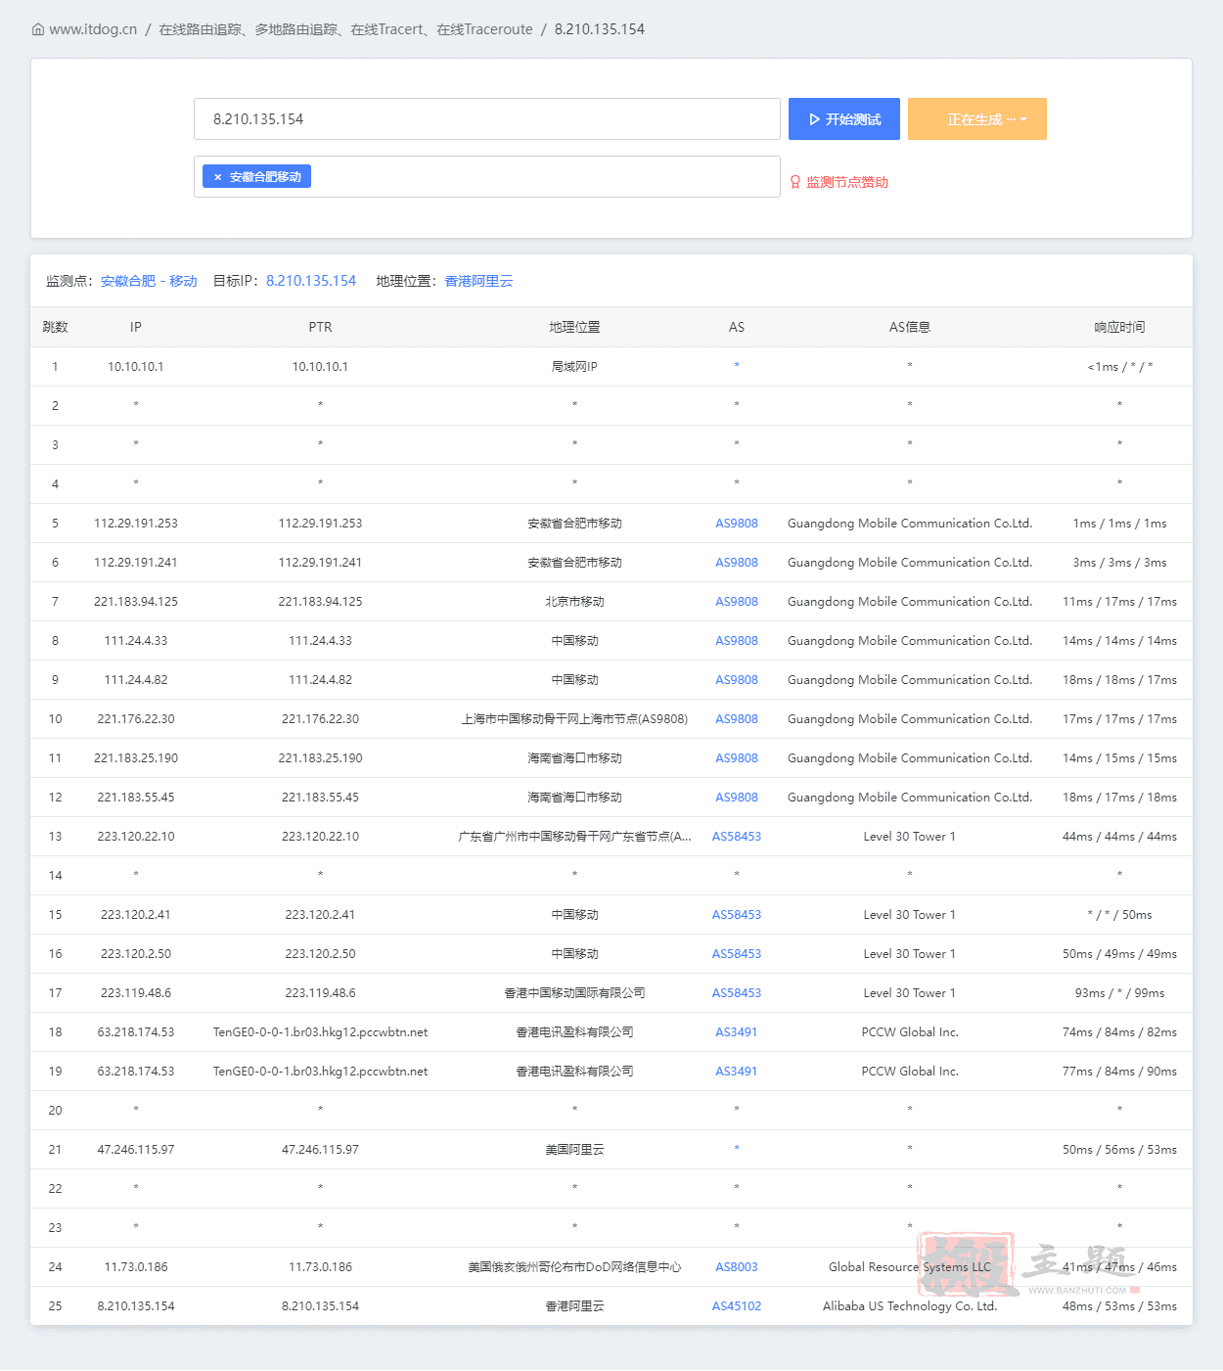Image resolution: width=1223 pixels, height=1371 pixels.
Task: Click the 监测节点赞助 sponsor icon
Action: point(795,182)
